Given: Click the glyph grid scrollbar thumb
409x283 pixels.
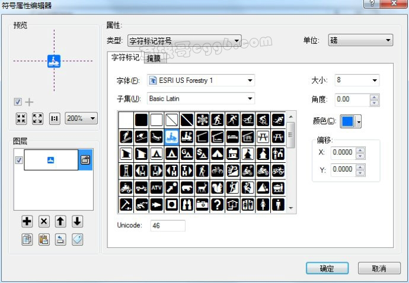Looking at the screenshot, I should pos(291,135).
